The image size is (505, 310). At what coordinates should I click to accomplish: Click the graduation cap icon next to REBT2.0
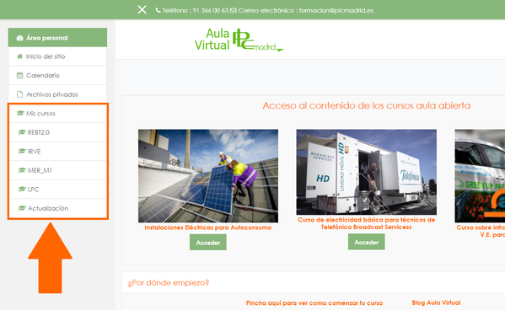click(22, 132)
